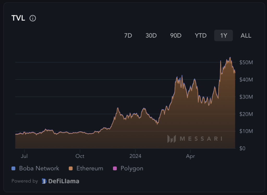Click the $50M y-axis label

point(246,62)
